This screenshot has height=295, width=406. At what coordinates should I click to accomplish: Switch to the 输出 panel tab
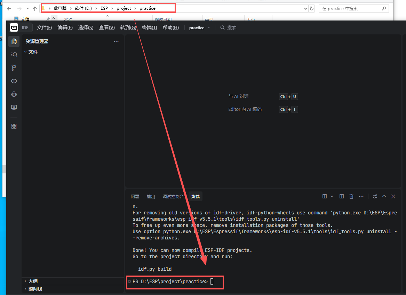click(x=151, y=197)
